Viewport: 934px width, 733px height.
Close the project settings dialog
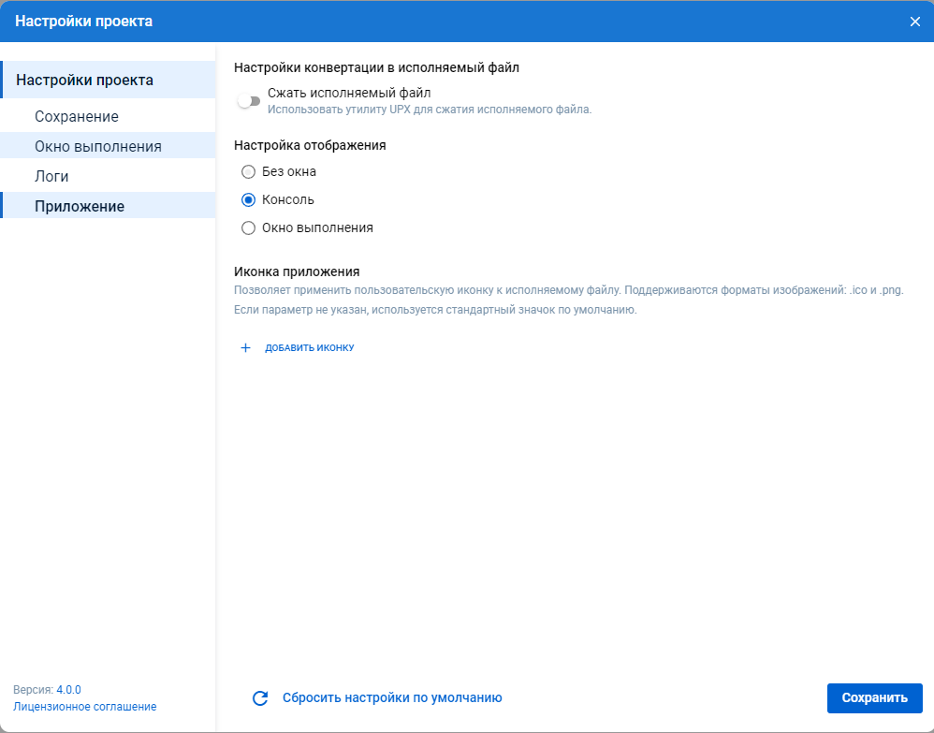(915, 22)
